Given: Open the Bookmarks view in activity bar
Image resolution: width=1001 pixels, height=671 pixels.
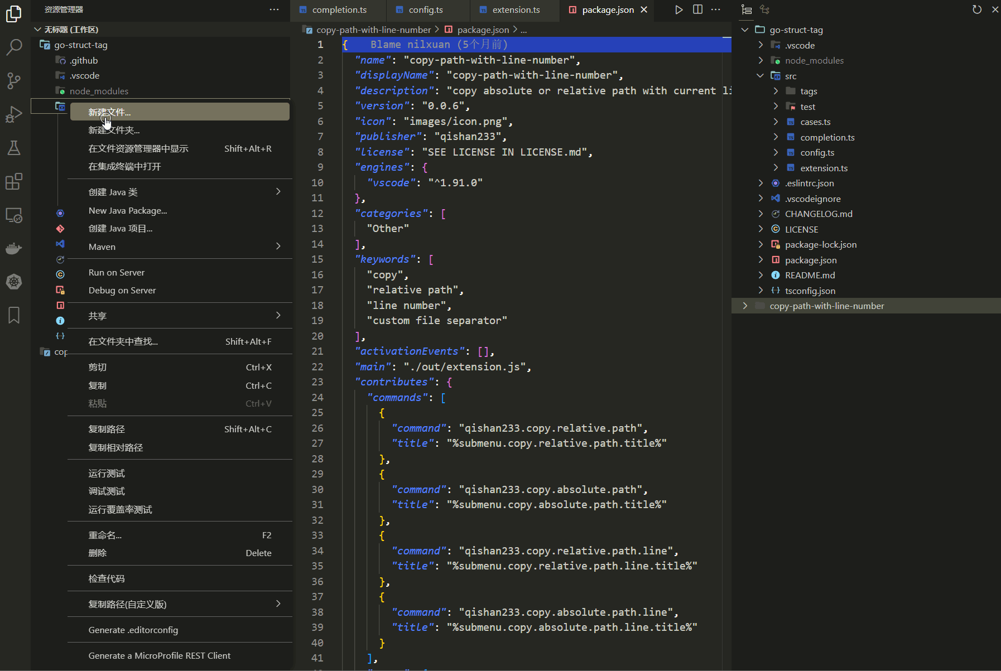Looking at the screenshot, I should click(x=14, y=315).
